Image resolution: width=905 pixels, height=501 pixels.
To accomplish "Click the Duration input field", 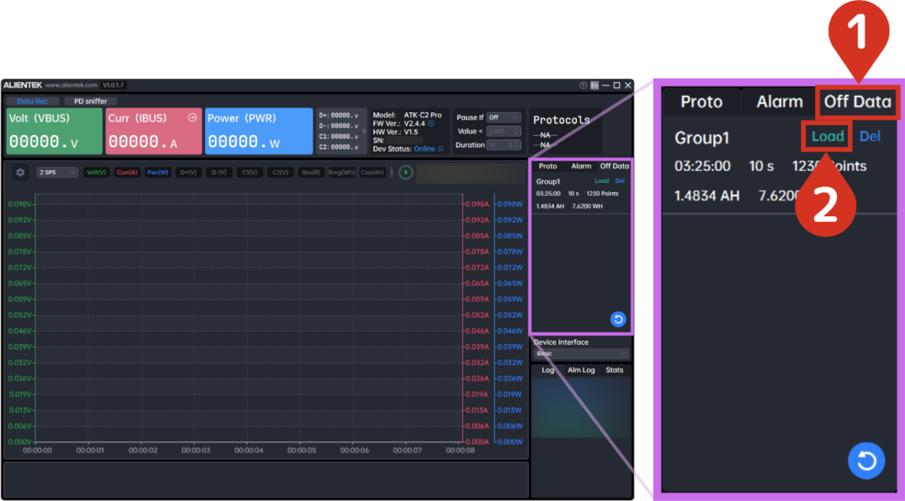I will pyautogui.click(x=503, y=145).
